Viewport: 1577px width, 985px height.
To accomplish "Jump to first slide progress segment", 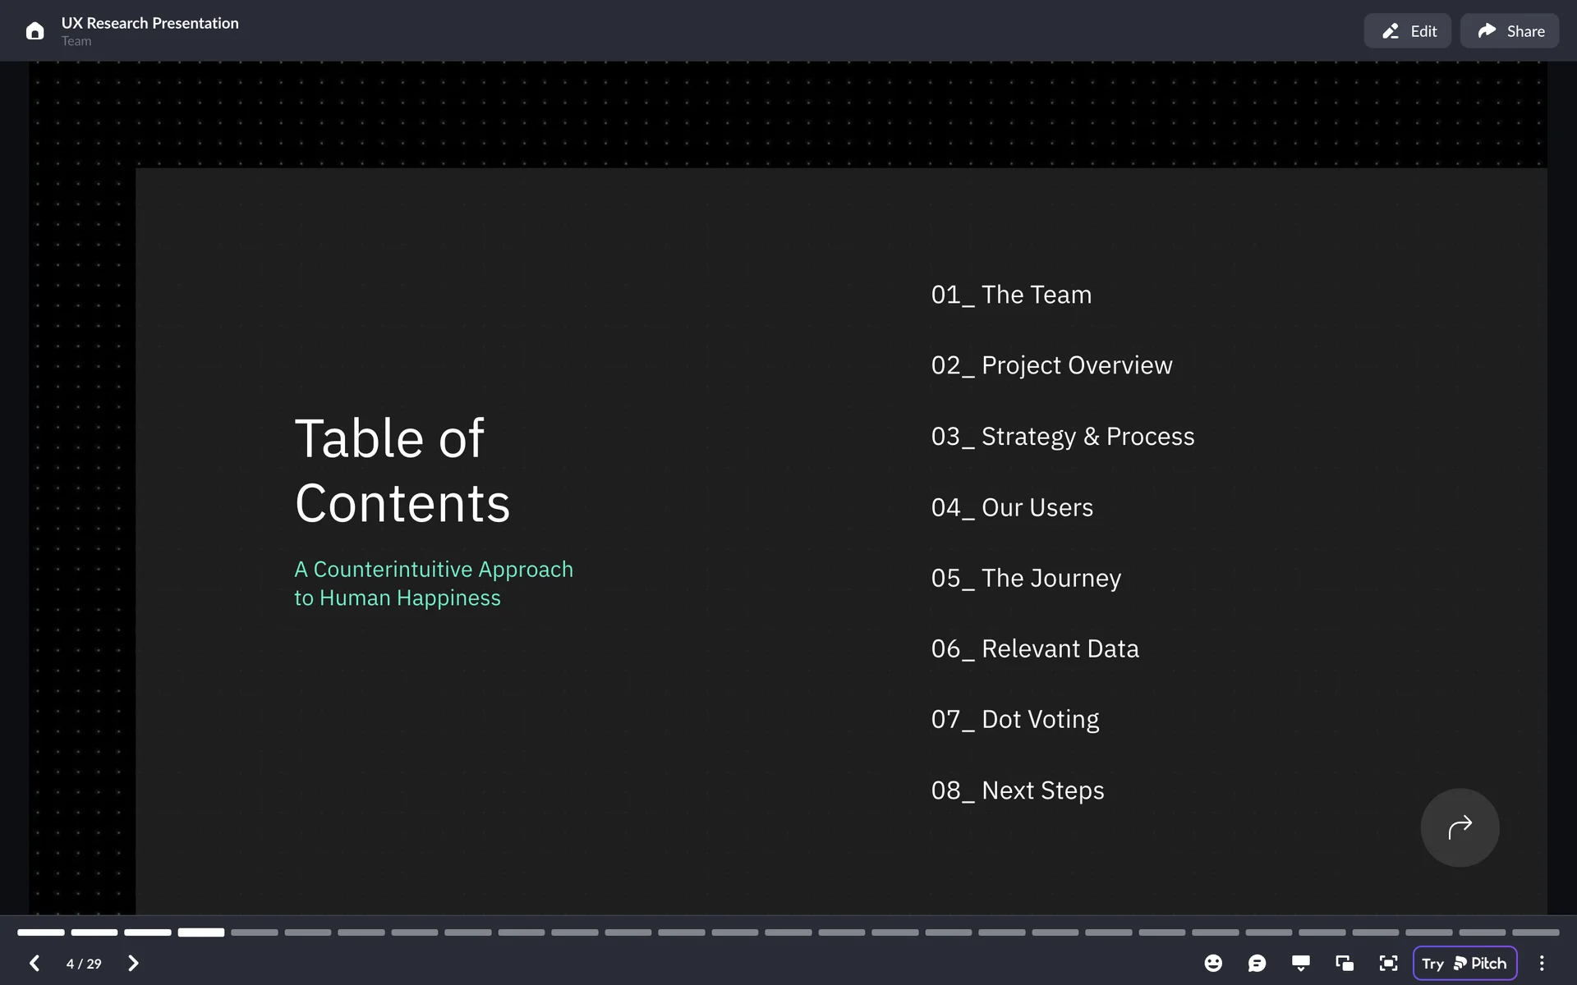I will click(x=41, y=932).
